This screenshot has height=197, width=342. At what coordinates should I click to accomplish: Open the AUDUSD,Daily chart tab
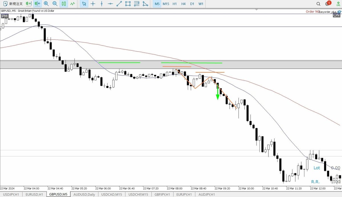pyautogui.click(x=84, y=194)
